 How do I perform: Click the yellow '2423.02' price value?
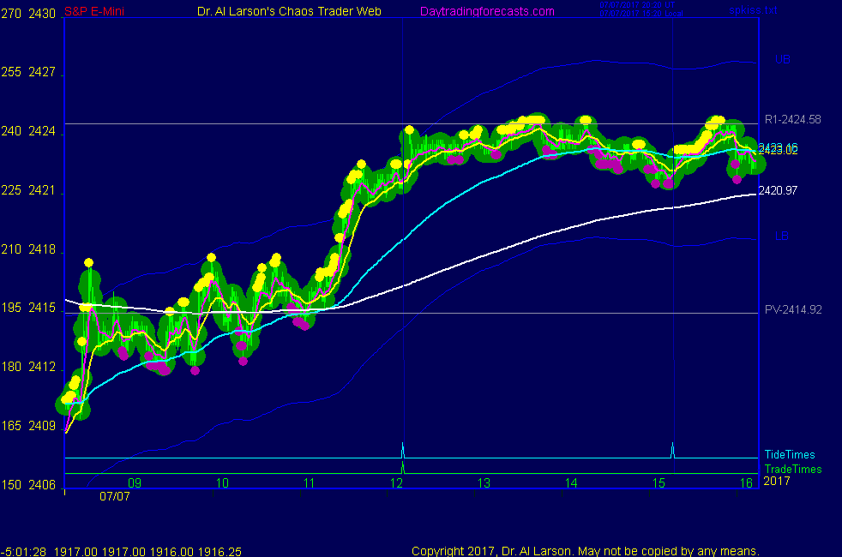778,152
